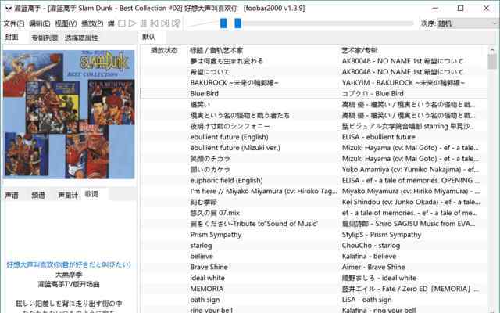Play a random track icon
Viewport: 500px width, 313px height.
pyautogui.click(x=176, y=23)
